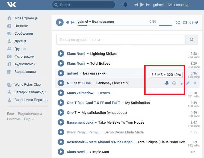Click the 'Блог' footer link
Viewport: 204px width, 158px height.
click(11, 114)
